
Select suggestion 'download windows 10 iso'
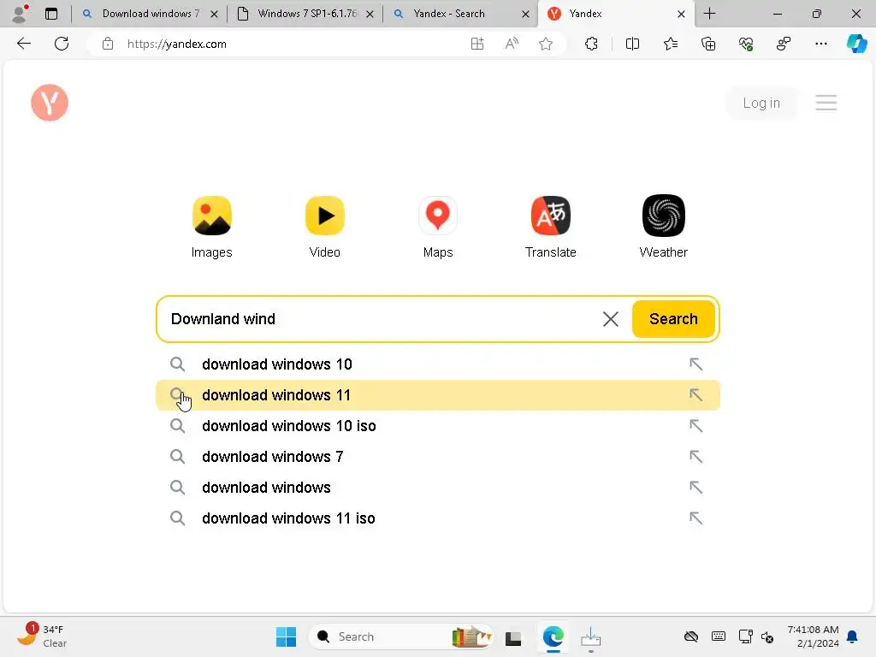tap(437, 426)
